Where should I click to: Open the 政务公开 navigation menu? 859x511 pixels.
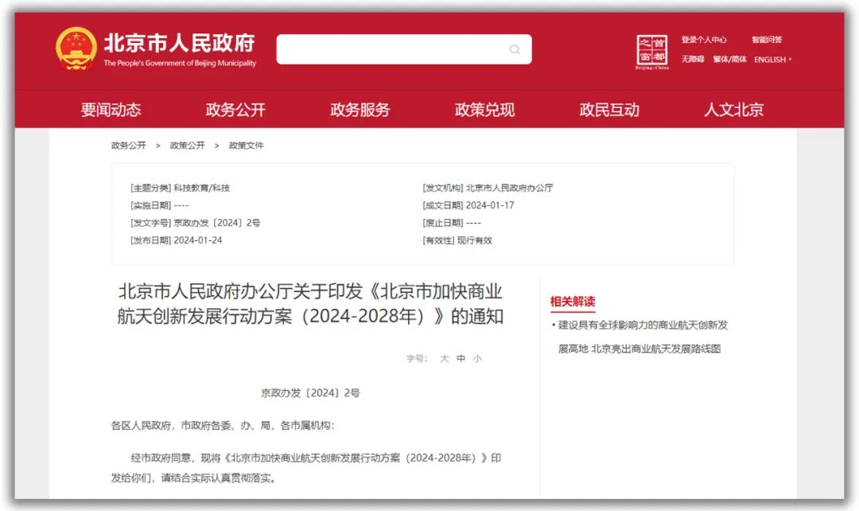[235, 110]
